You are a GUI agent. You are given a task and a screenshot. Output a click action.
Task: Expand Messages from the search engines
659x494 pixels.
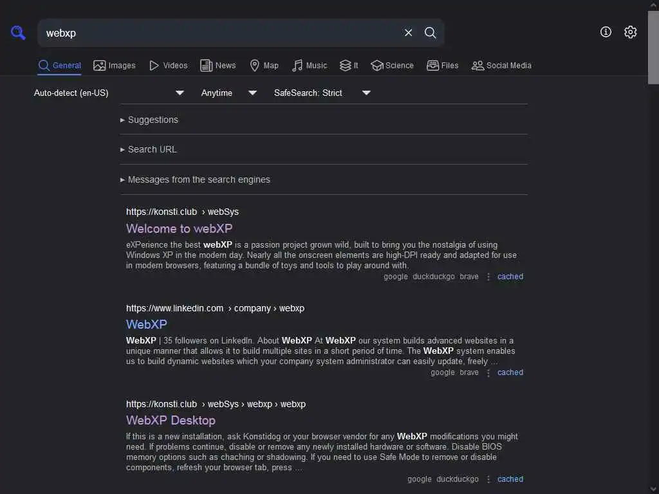195,180
